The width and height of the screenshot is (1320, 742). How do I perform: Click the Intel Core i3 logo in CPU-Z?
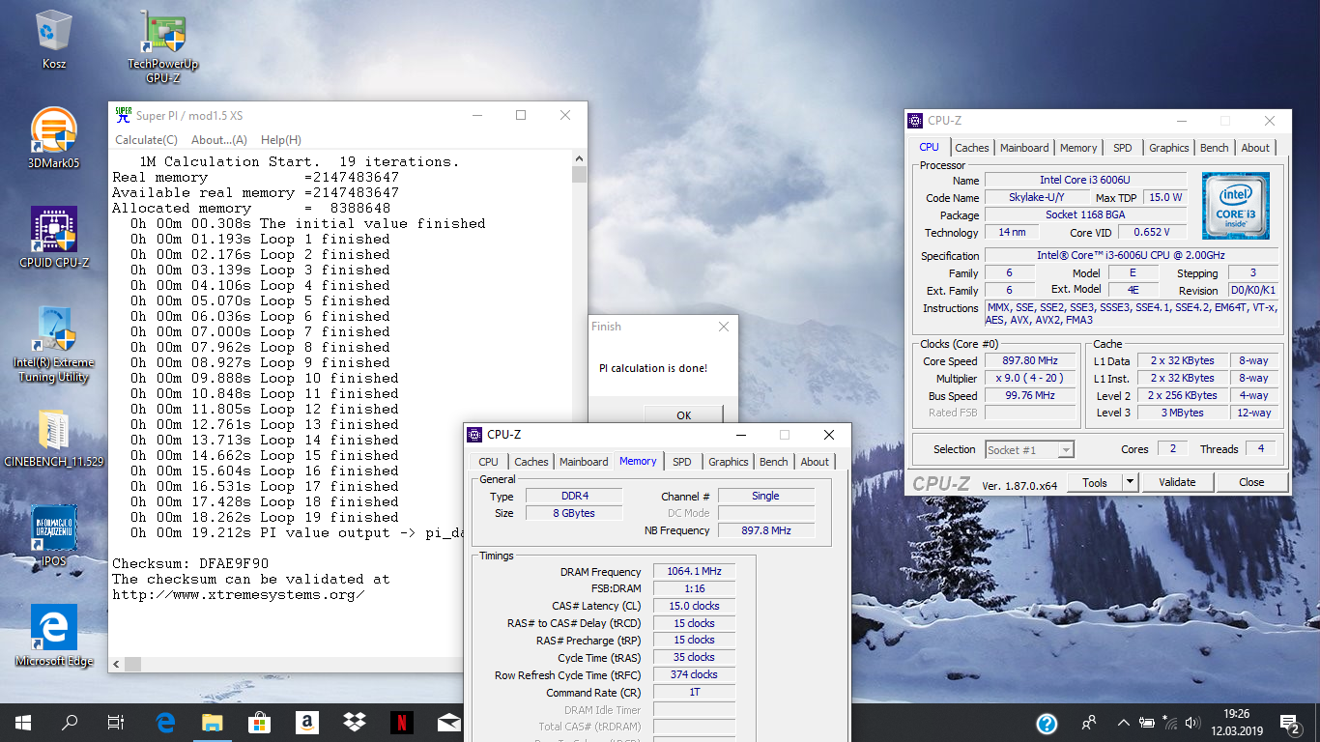(x=1235, y=206)
